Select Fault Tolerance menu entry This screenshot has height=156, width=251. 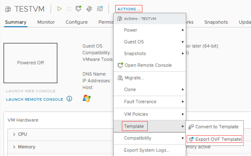[x=150, y=102]
